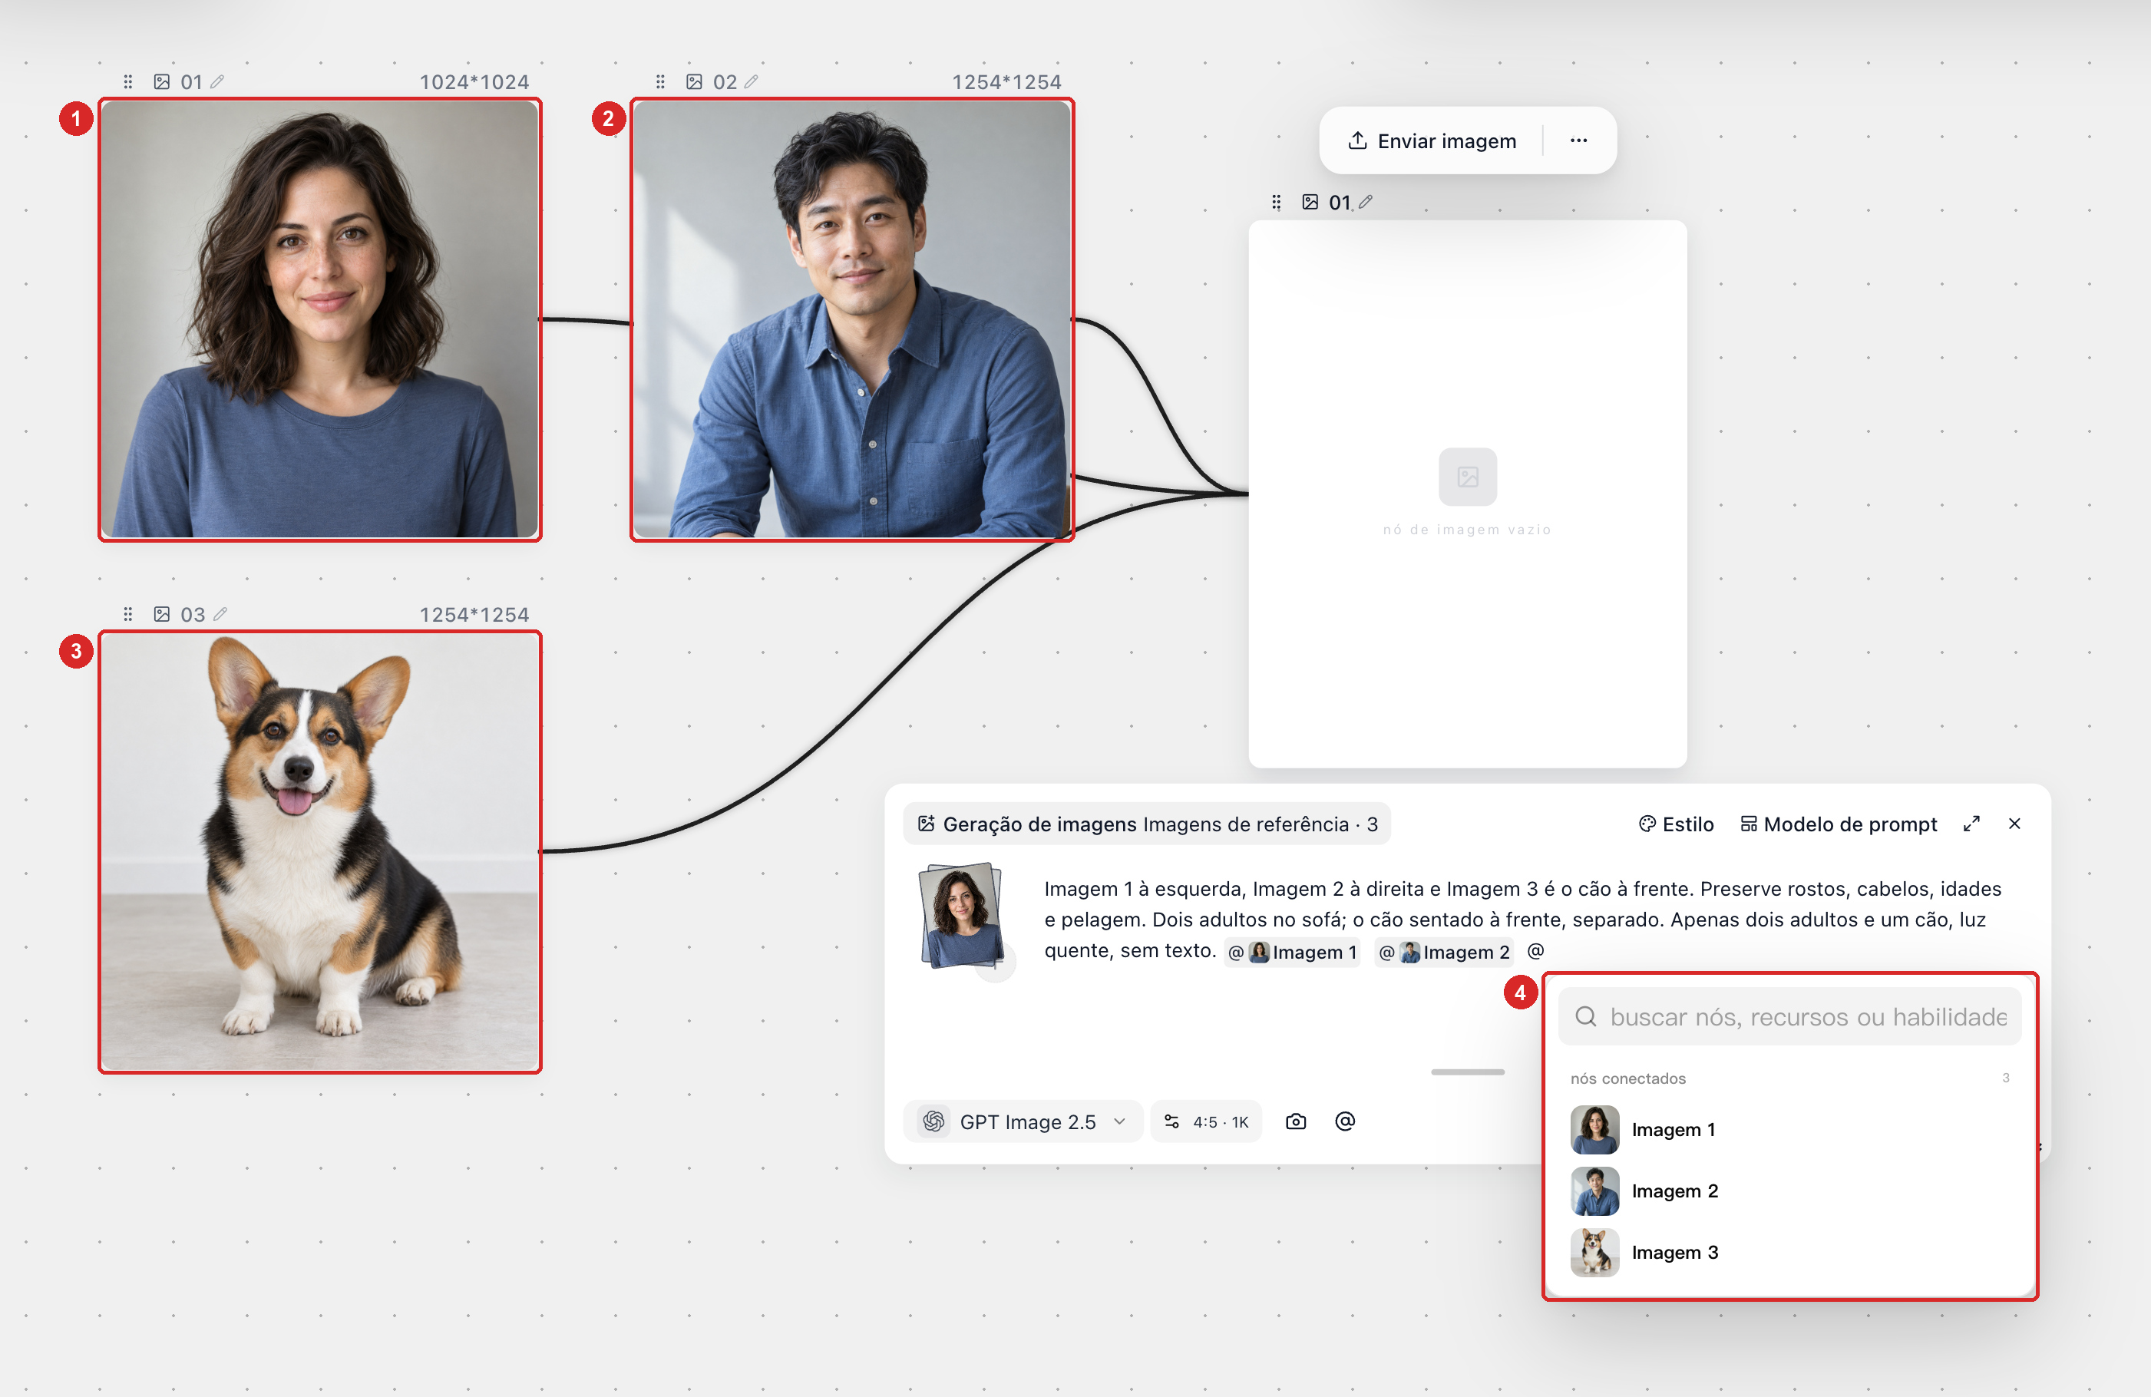Open the three-dots more options menu
This screenshot has height=1397, width=2151.
1579,141
